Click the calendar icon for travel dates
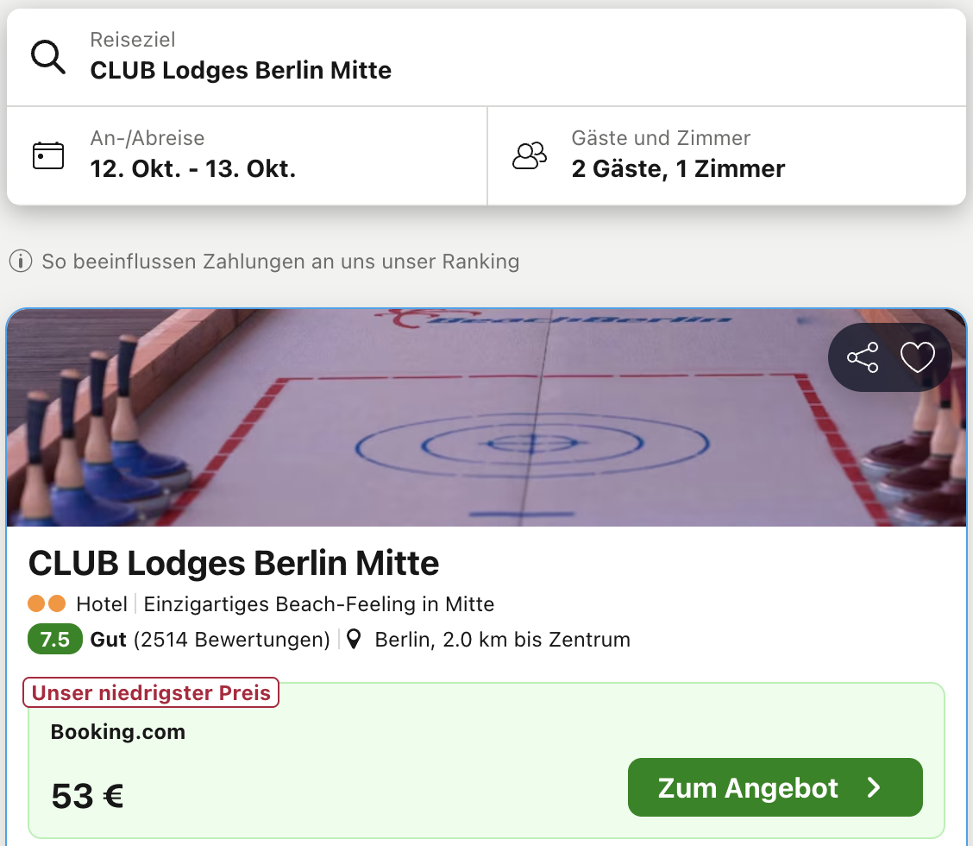973x846 pixels. pos(48,155)
